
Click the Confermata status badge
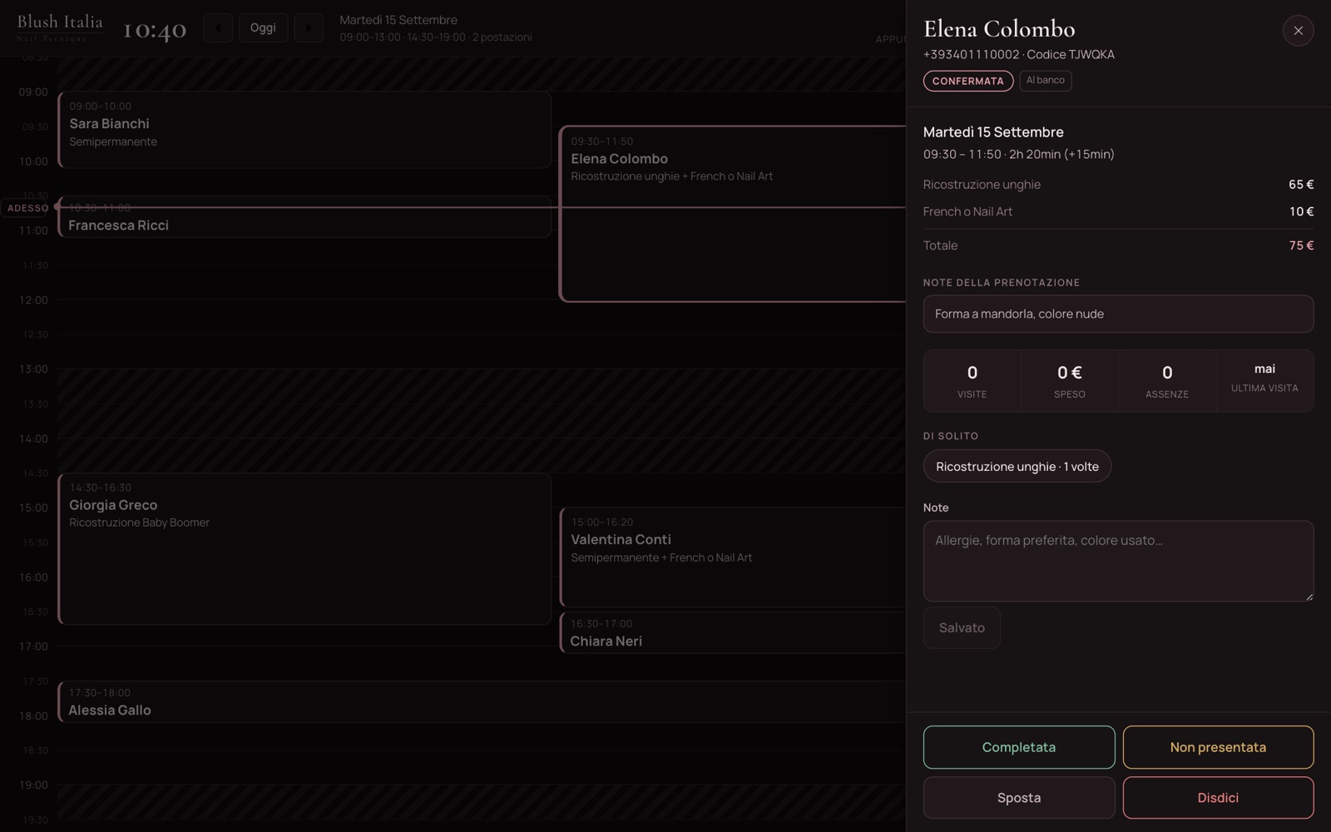pyautogui.click(x=967, y=81)
